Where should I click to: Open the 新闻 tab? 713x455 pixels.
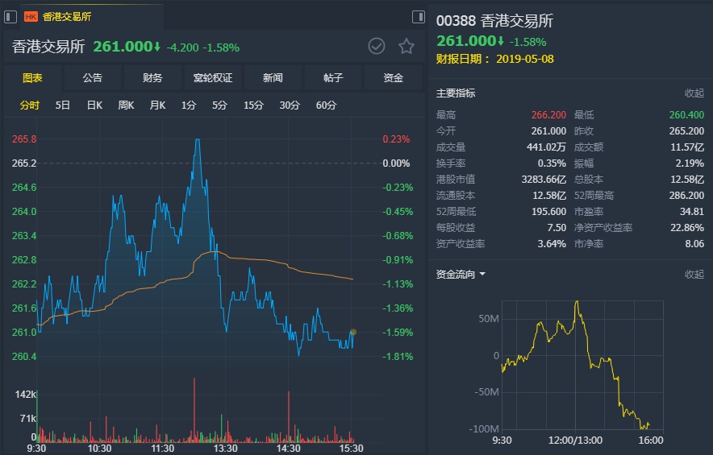(273, 78)
